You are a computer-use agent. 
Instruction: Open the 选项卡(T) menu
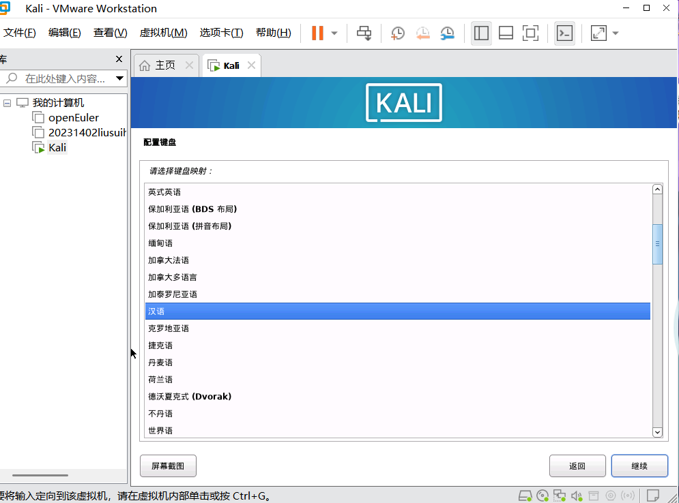[x=221, y=33]
